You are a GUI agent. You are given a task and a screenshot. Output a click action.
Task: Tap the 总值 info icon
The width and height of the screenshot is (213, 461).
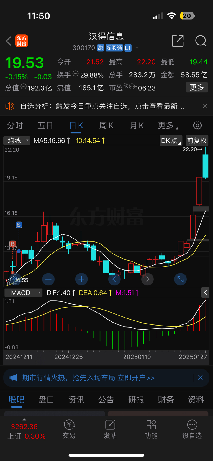(24, 86)
